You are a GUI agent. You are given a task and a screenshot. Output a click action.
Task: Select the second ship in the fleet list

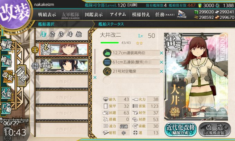tap(64, 65)
